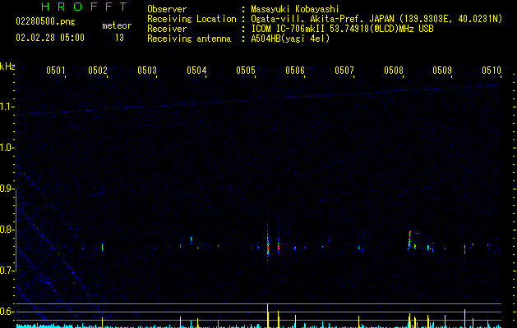This screenshot has height=328, width=517.
Task: Click the 0501 time marker
Action: tap(55, 70)
